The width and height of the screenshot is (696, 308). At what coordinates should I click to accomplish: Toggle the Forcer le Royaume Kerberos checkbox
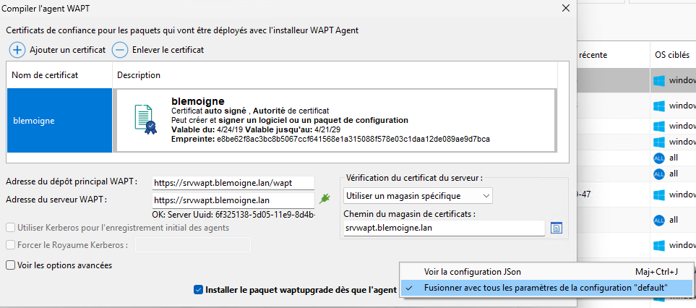tap(10, 244)
